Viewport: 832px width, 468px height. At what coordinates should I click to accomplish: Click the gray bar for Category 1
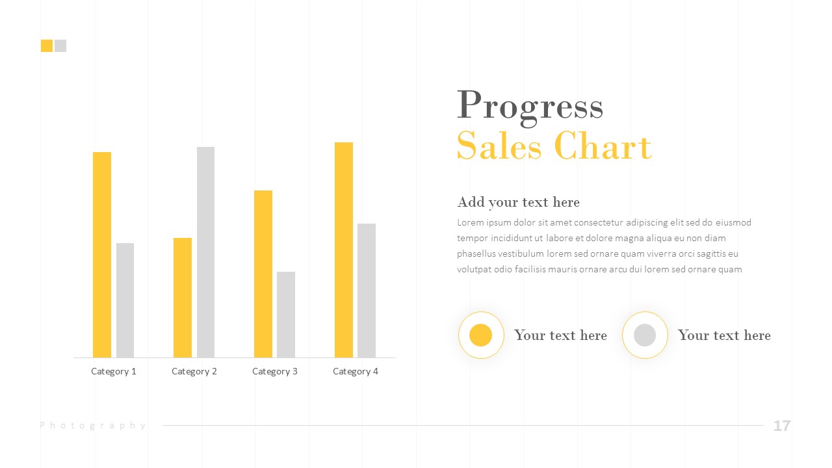[x=125, y=300]
